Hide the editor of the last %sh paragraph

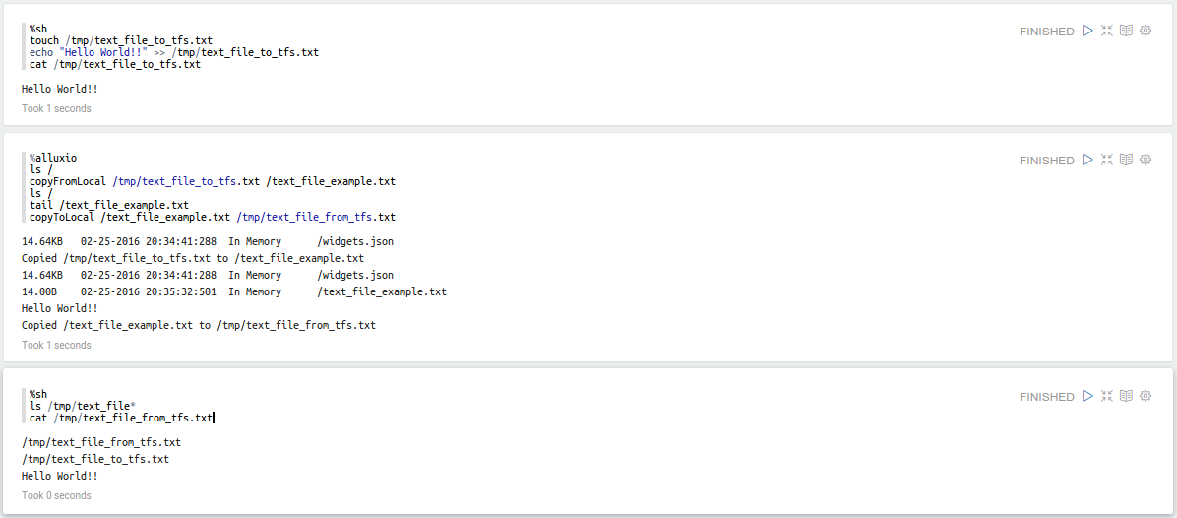pos(1107,396)
